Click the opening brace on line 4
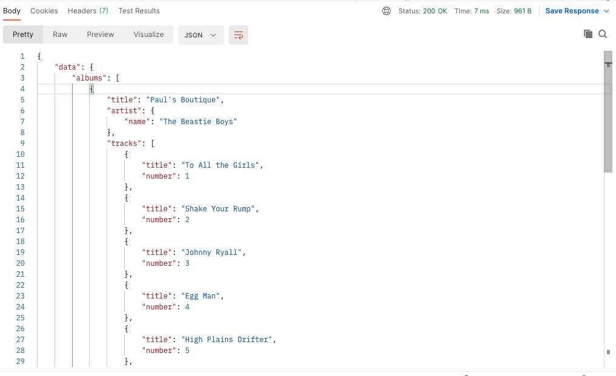 pos(91,89)
